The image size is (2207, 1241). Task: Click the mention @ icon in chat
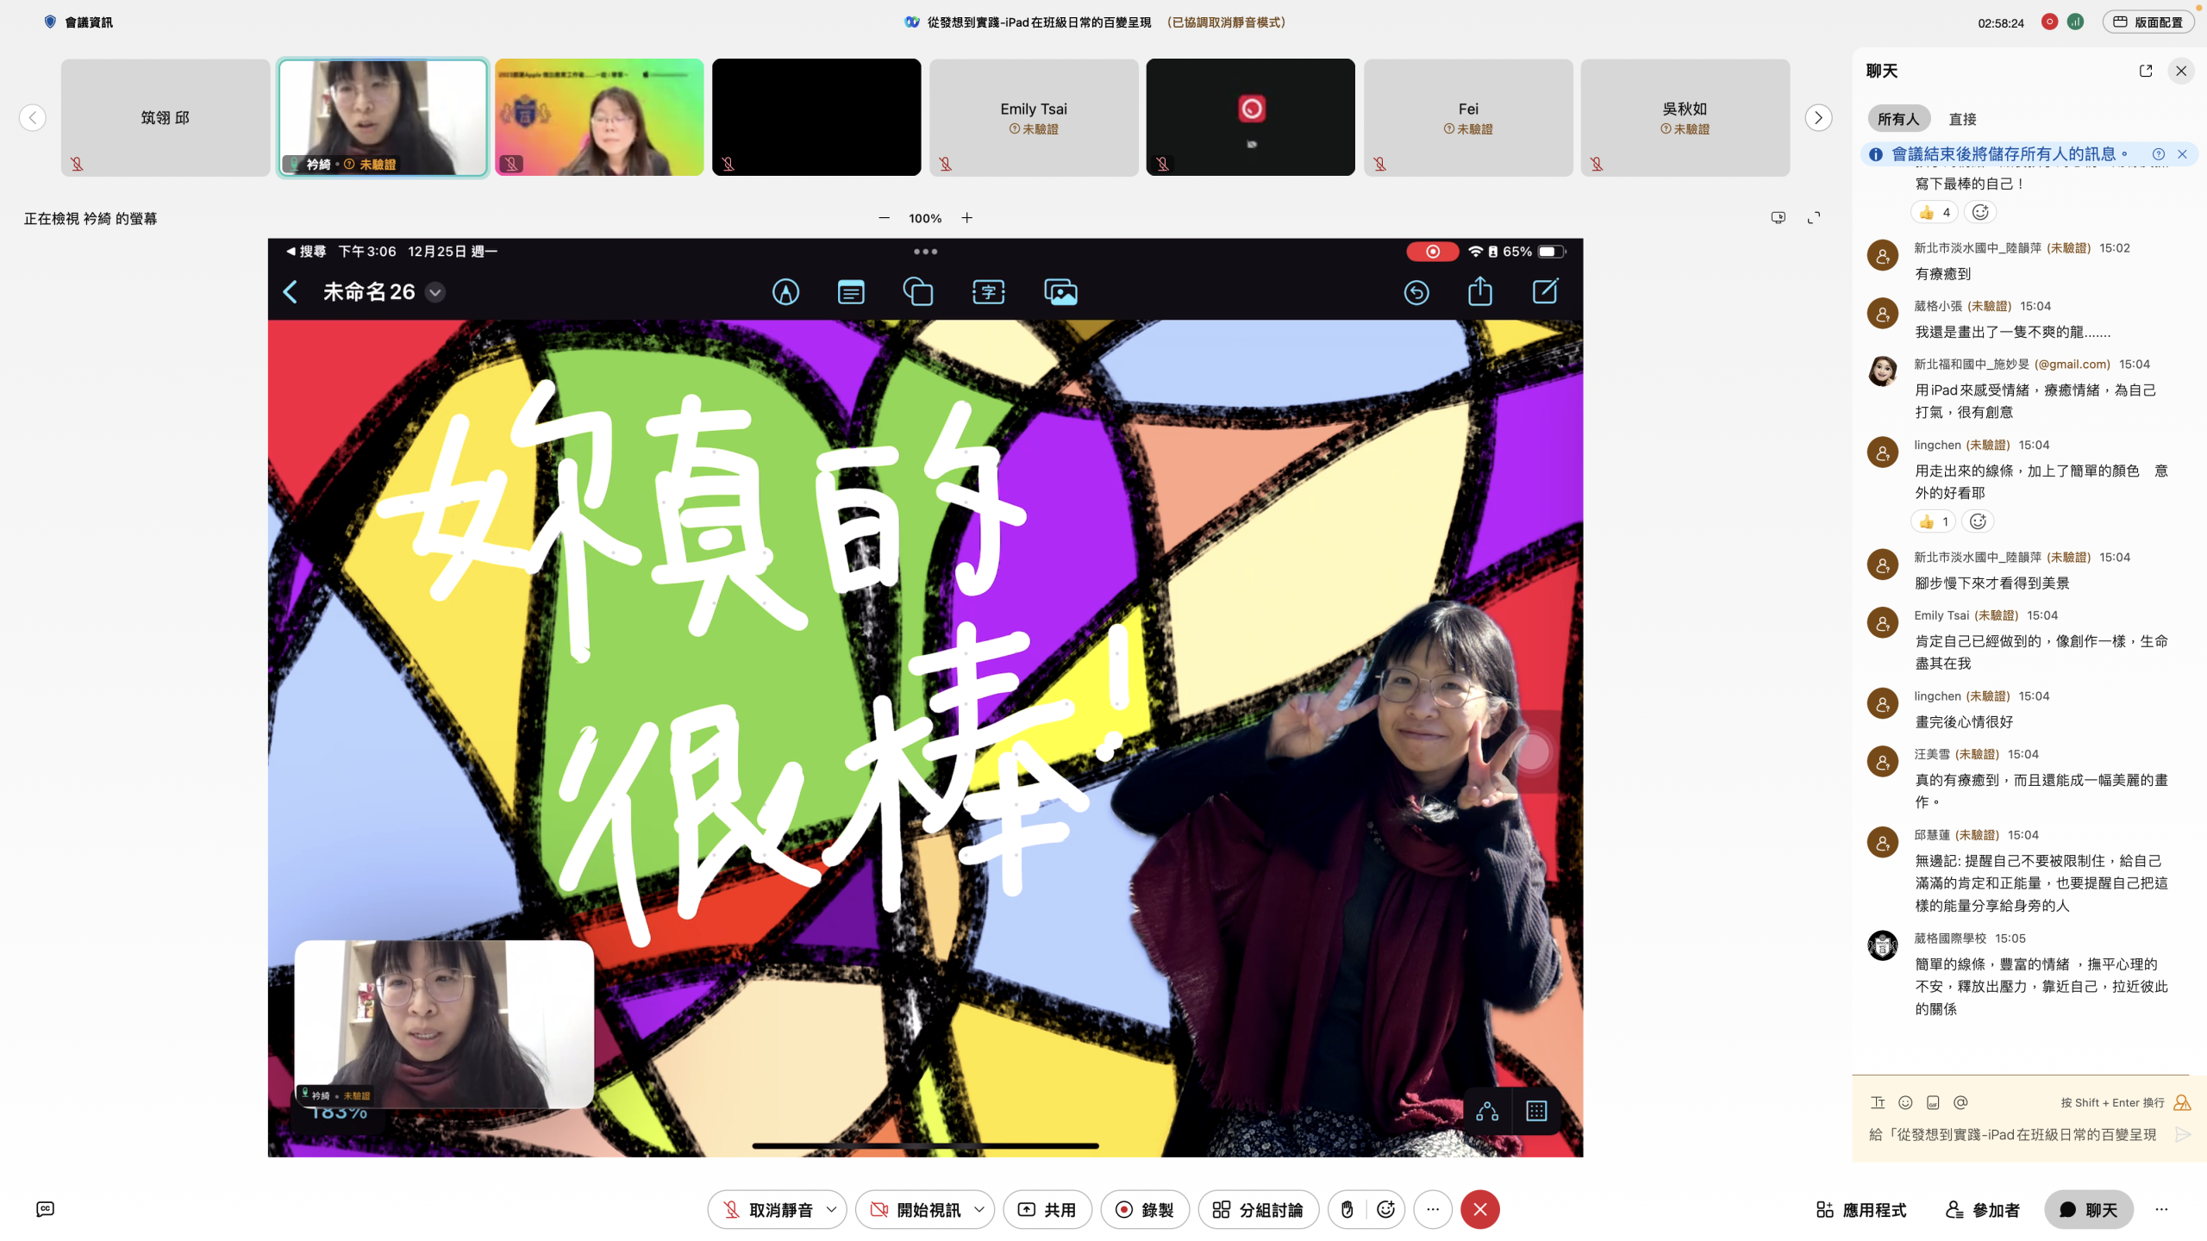(1960, 1102)
